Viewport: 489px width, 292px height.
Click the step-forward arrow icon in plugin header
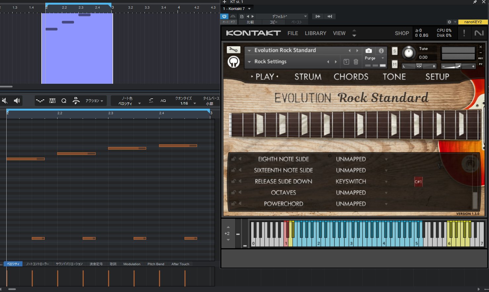318,16
